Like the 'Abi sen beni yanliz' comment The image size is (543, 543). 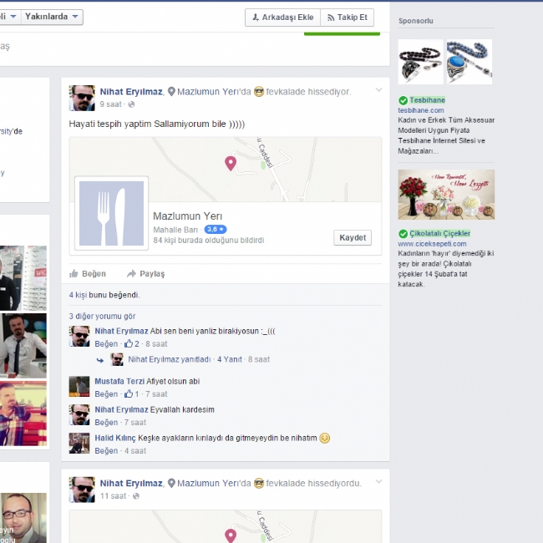pyautogui.click(x=106, y=344)
